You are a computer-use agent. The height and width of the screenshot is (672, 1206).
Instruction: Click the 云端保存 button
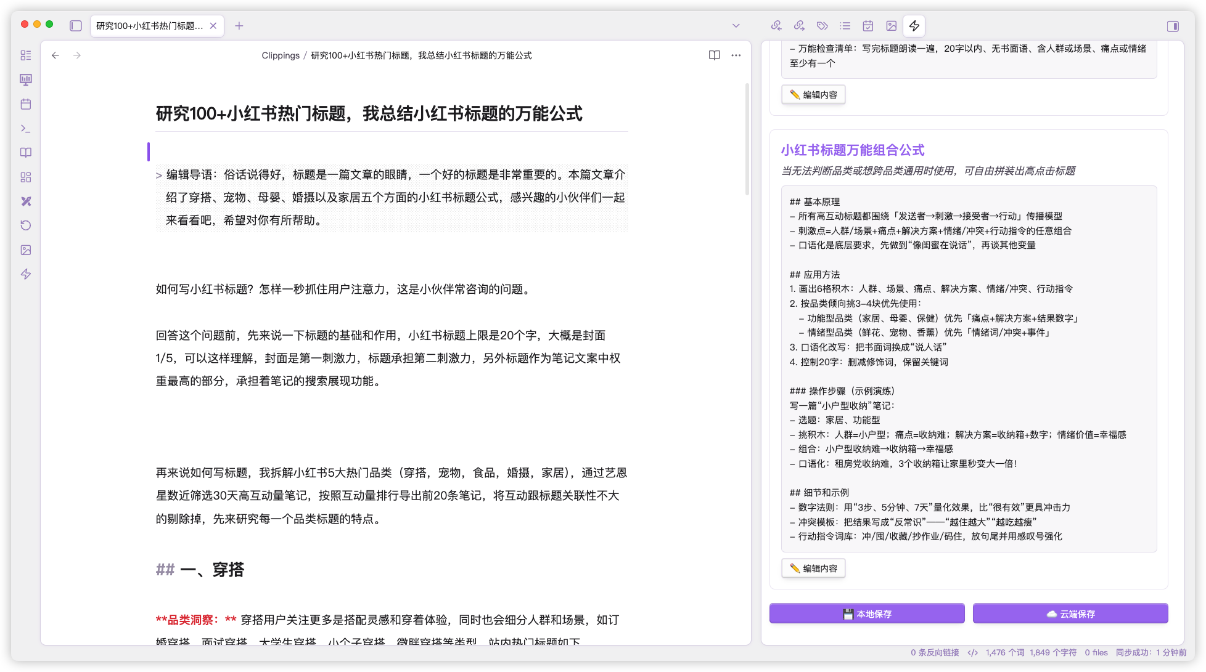1070,613
